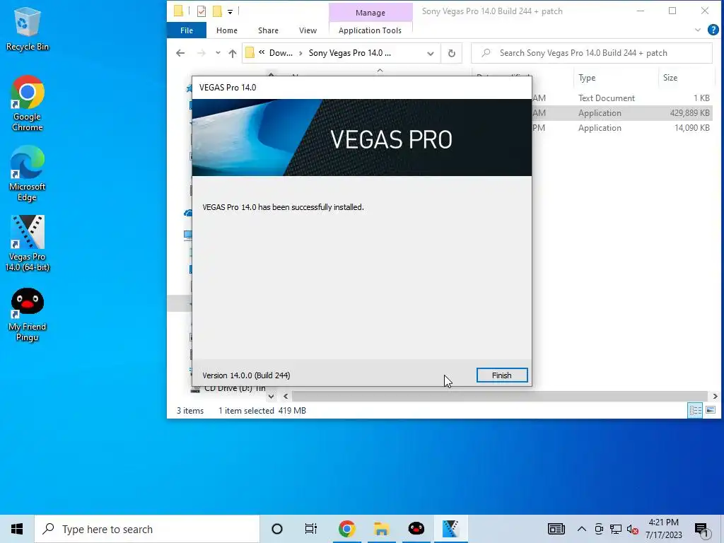
Task: Select the Microsoft Edge desktop shortcut
Action: (x=28, y=174)
